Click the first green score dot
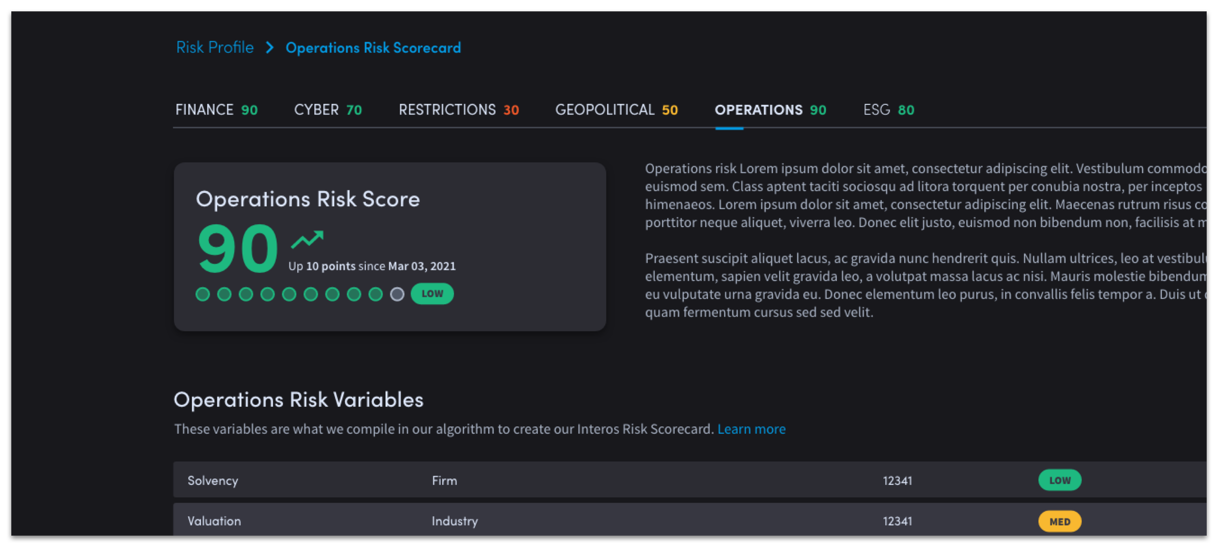The width and height of the screenshot is (1218, 547). (203, 294)
